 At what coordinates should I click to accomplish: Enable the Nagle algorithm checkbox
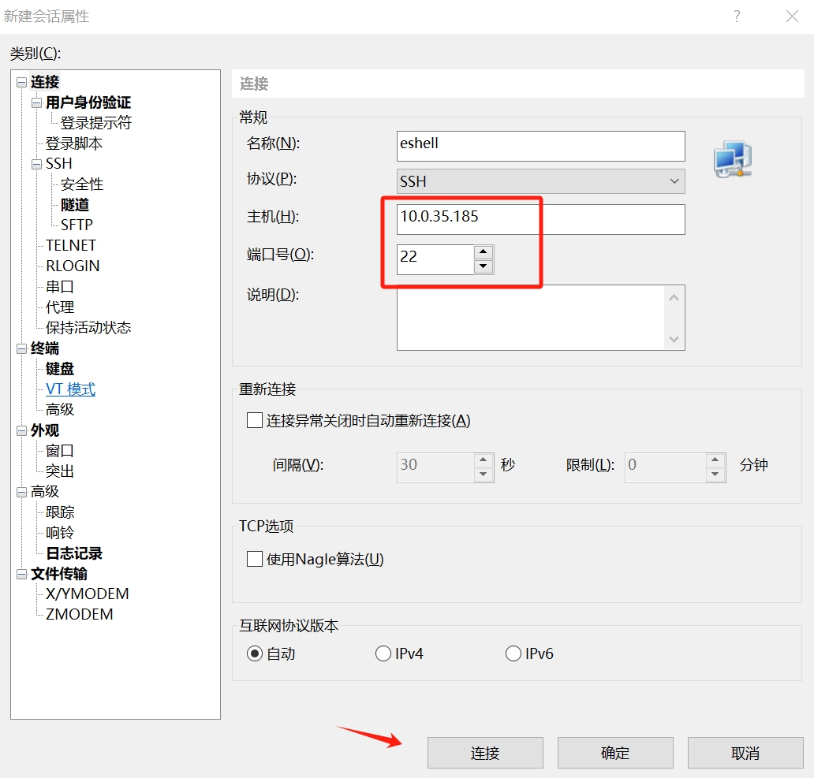click(255, 559)
